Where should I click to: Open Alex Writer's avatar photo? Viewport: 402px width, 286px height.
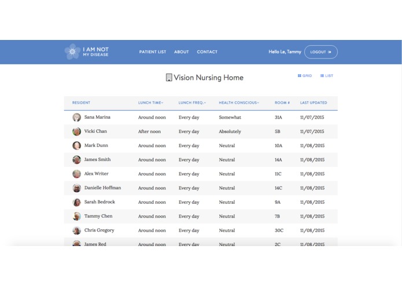(x=77, y=174)
